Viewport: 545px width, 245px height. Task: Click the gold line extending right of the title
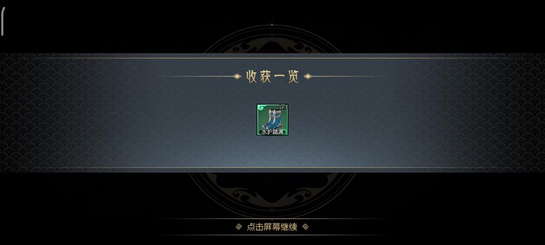pyautogui.click(x=349, y=76)
